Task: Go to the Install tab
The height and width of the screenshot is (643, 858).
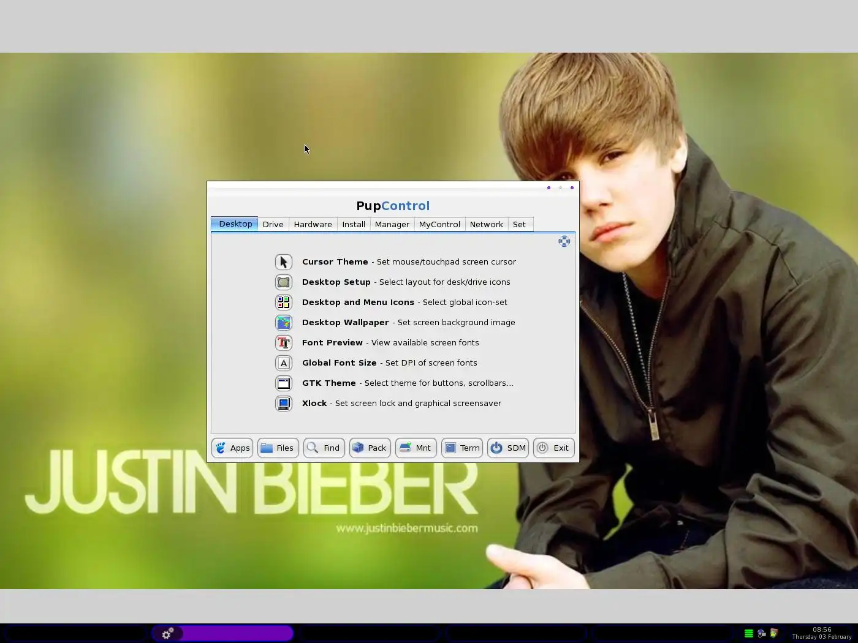Action: point(354,225)
